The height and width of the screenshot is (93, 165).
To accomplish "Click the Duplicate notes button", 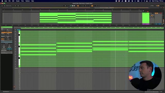I will click(x=9, y=48).
